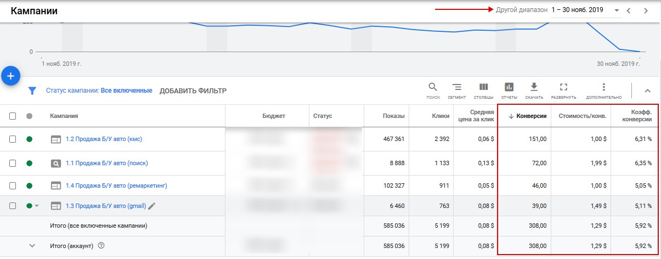The image size is (661, 259).
Task: Sort by the Клики column header
Action: tap(440, 116)
